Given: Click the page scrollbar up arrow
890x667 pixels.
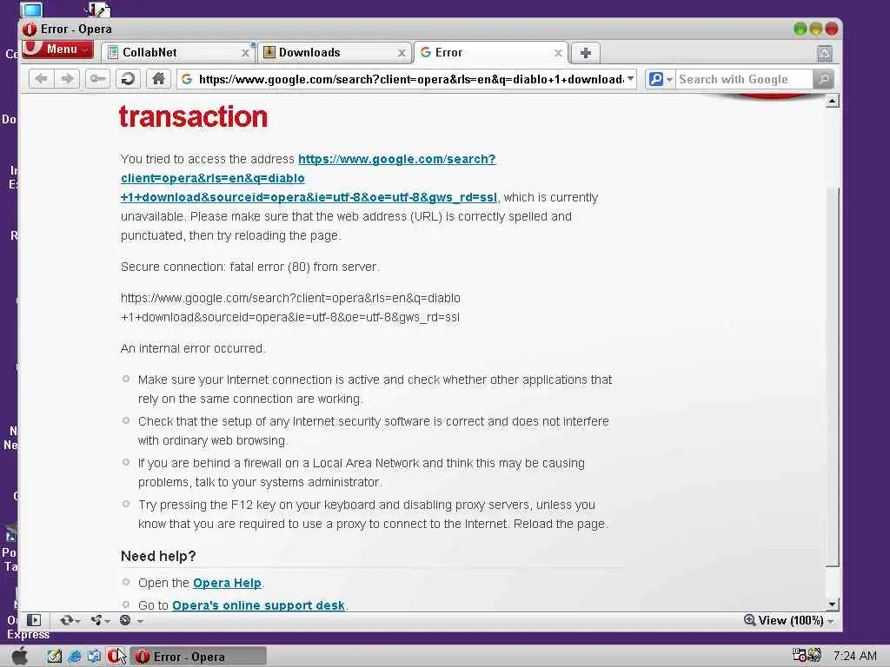Looking at the screenshot, I should tap(832, 102).
